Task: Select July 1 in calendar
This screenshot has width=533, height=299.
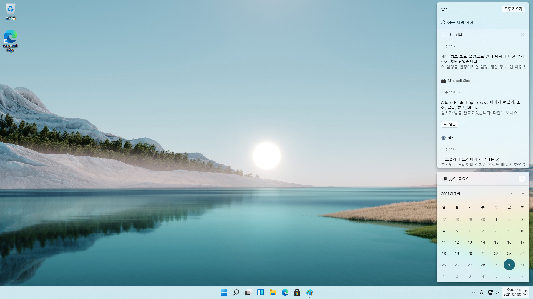Action: pos(496,220)
